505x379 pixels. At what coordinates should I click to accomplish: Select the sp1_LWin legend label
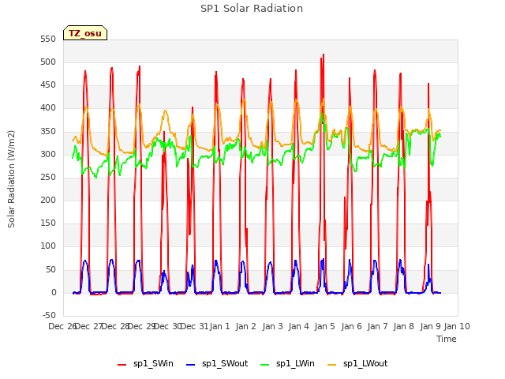point(295,364)
